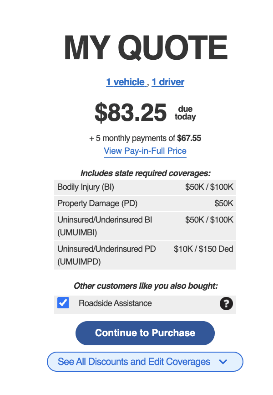The height and width of the screenshot is (395, 273).
Task: Open the 1 vehicle link
Action: coord(126,82)
